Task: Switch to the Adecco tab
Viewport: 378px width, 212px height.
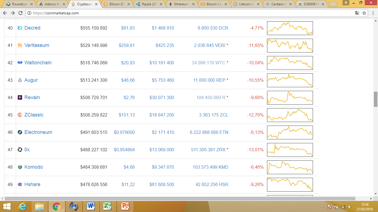Action: coord(52,4)
